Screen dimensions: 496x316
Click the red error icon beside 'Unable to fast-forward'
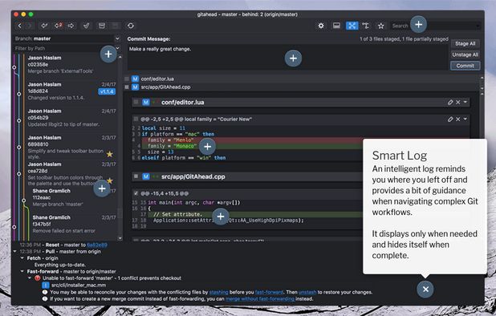(x=38, y=278)
